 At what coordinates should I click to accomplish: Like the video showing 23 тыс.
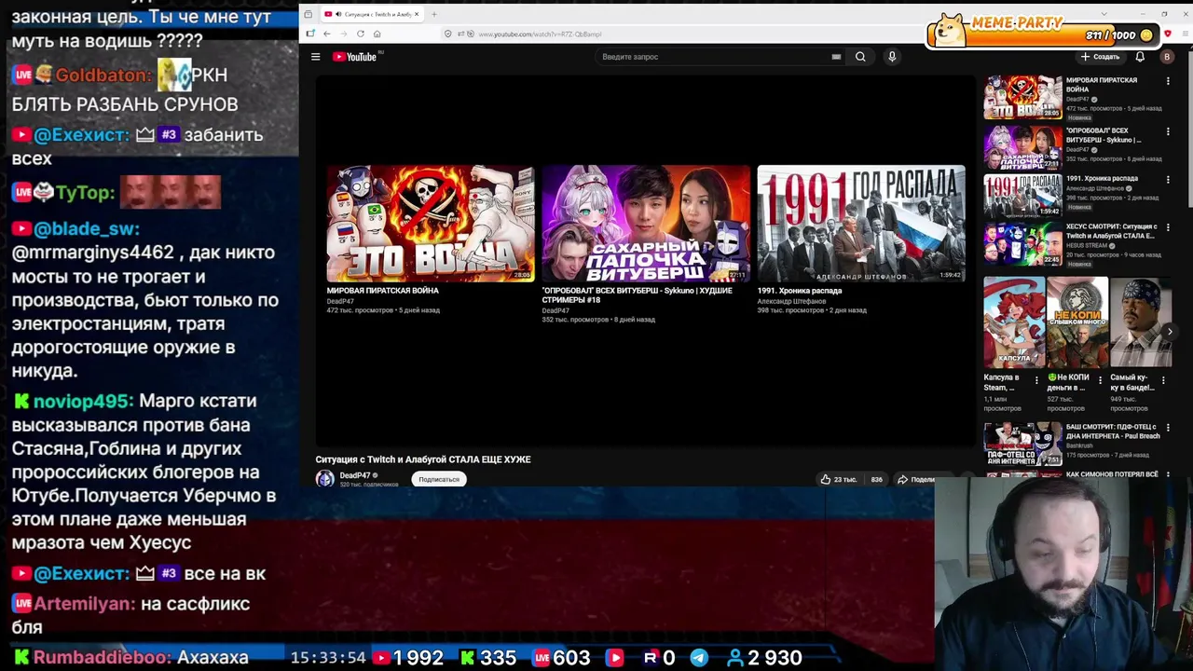838,479
